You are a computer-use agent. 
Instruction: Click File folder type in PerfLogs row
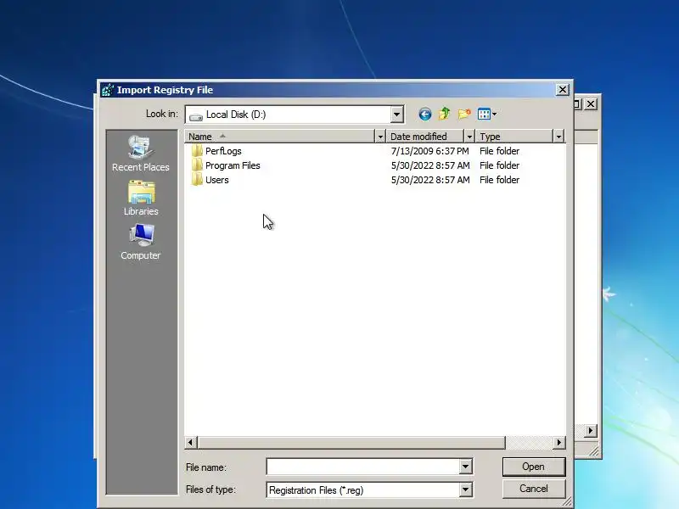[499, 151]
